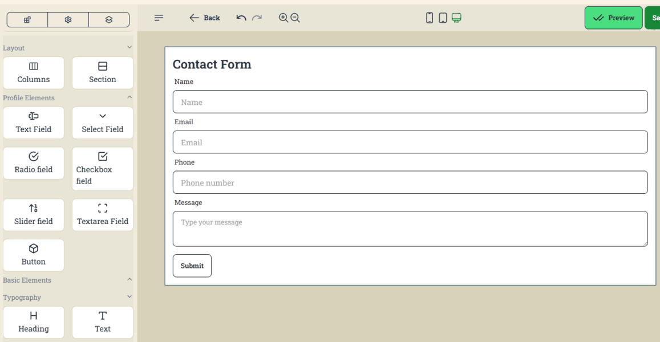
Task: Switch to tablet device view
Action: [x=443, y=18]
